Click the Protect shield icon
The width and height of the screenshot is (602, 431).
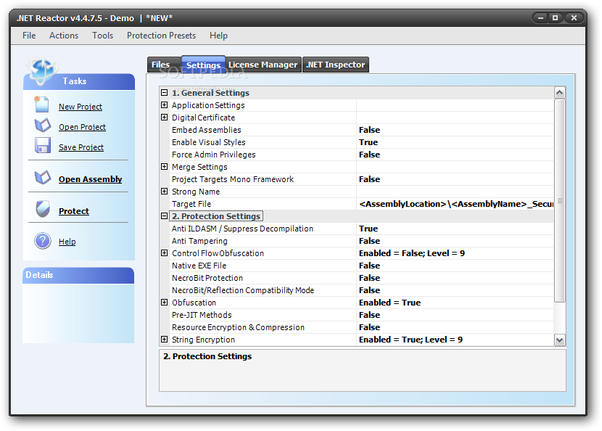pos(43,209)
